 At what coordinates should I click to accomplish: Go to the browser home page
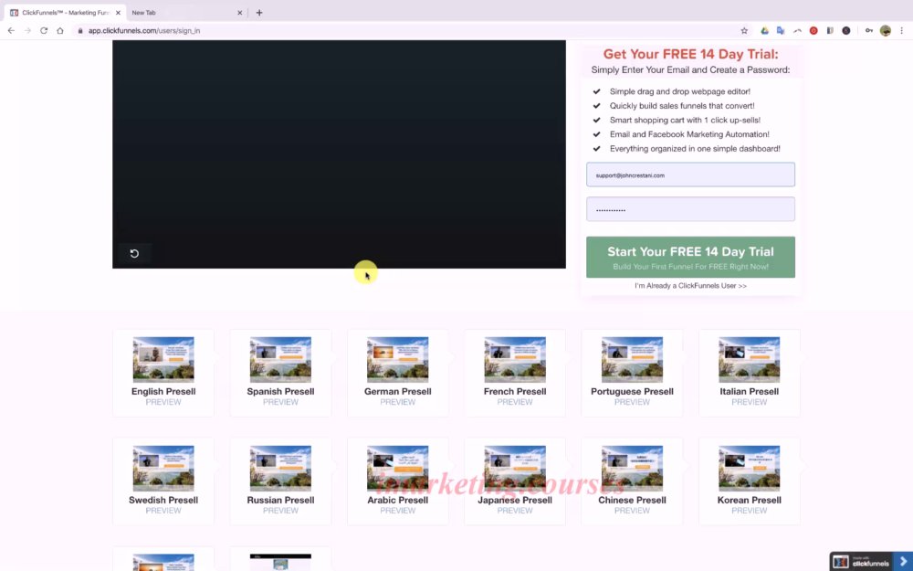60,30
